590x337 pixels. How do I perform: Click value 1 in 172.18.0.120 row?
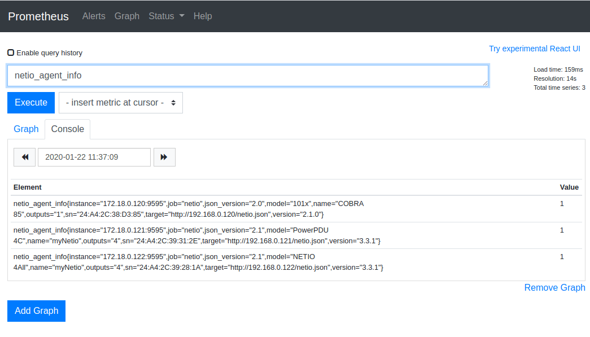pyautogui.click(x=562, y=204)
